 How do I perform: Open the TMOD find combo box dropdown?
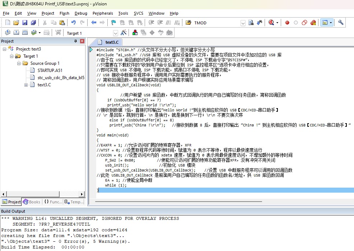[x=243, y=23]
